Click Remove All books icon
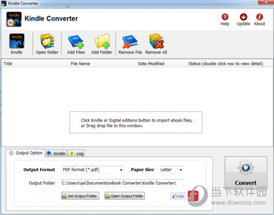Viewport: 274px width, 215px height. 156,41
